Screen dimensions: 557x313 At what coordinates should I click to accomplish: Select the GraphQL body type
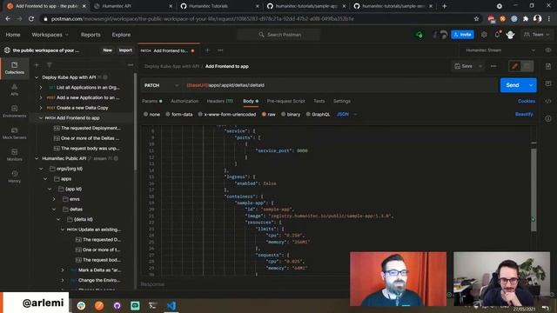[318, 114]
